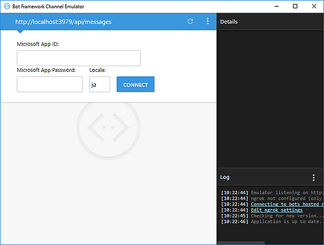Maximize the Bot Framework Emulator window
The width and height of the screenshot is (324, 245).
click(x=295, y=6)
